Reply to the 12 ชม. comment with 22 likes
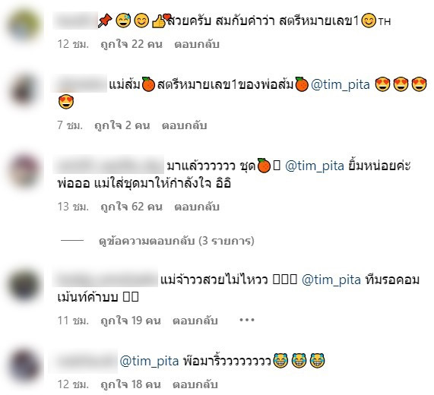The image size is (434, 395). 197,44
